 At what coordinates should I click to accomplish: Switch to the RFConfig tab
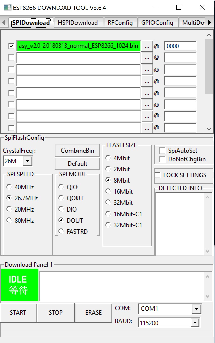[x=121, y=23]
